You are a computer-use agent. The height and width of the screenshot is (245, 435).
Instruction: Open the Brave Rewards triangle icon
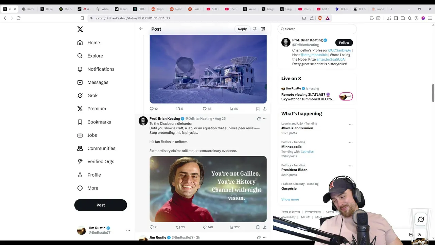point(328,18)
